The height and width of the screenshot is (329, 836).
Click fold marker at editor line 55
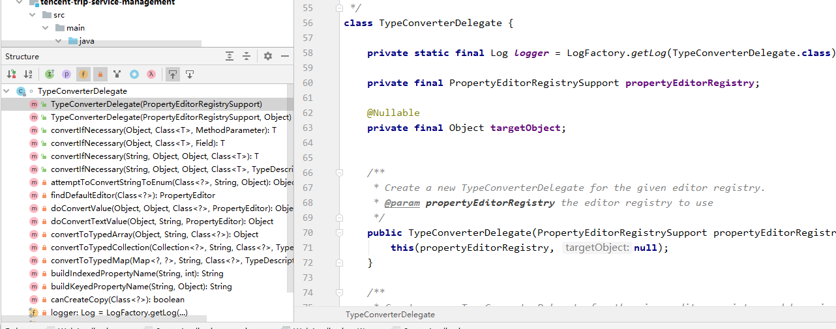coord(339,8)
